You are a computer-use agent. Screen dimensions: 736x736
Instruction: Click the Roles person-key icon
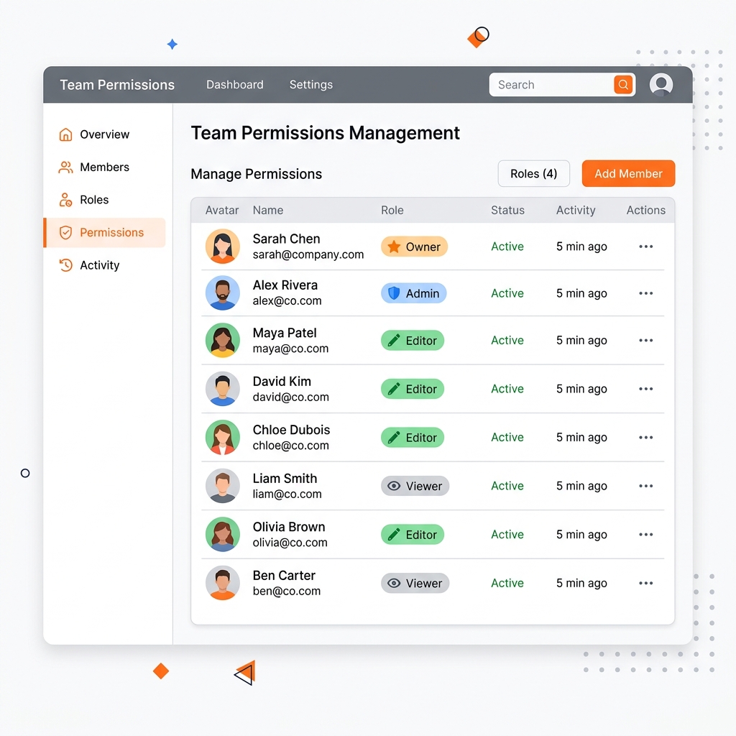(65, 200)
